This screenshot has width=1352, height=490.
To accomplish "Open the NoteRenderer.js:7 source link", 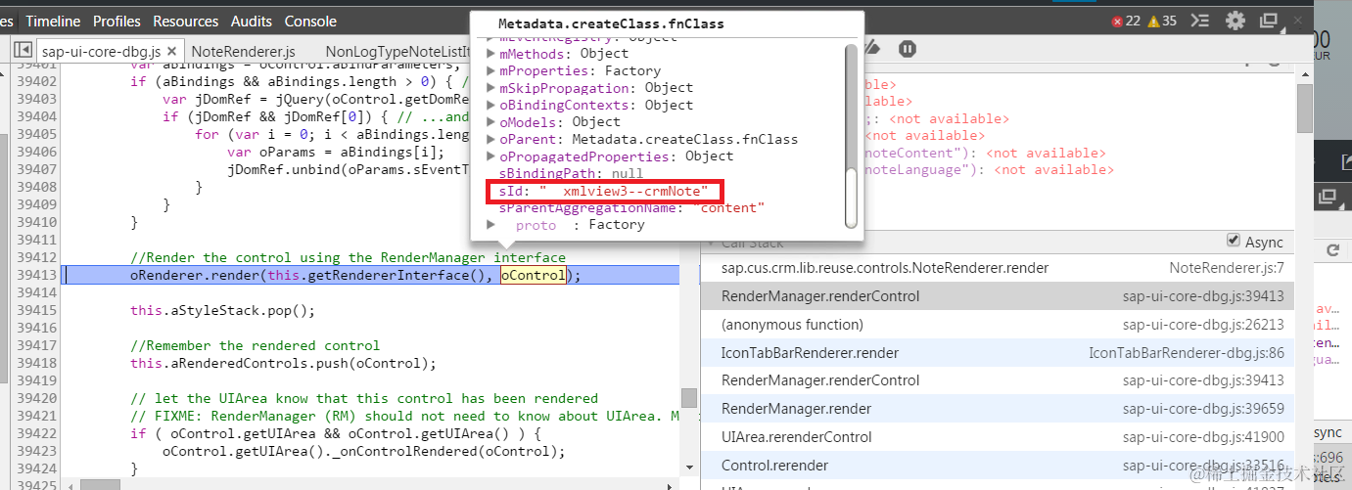I will point(1227,267).
